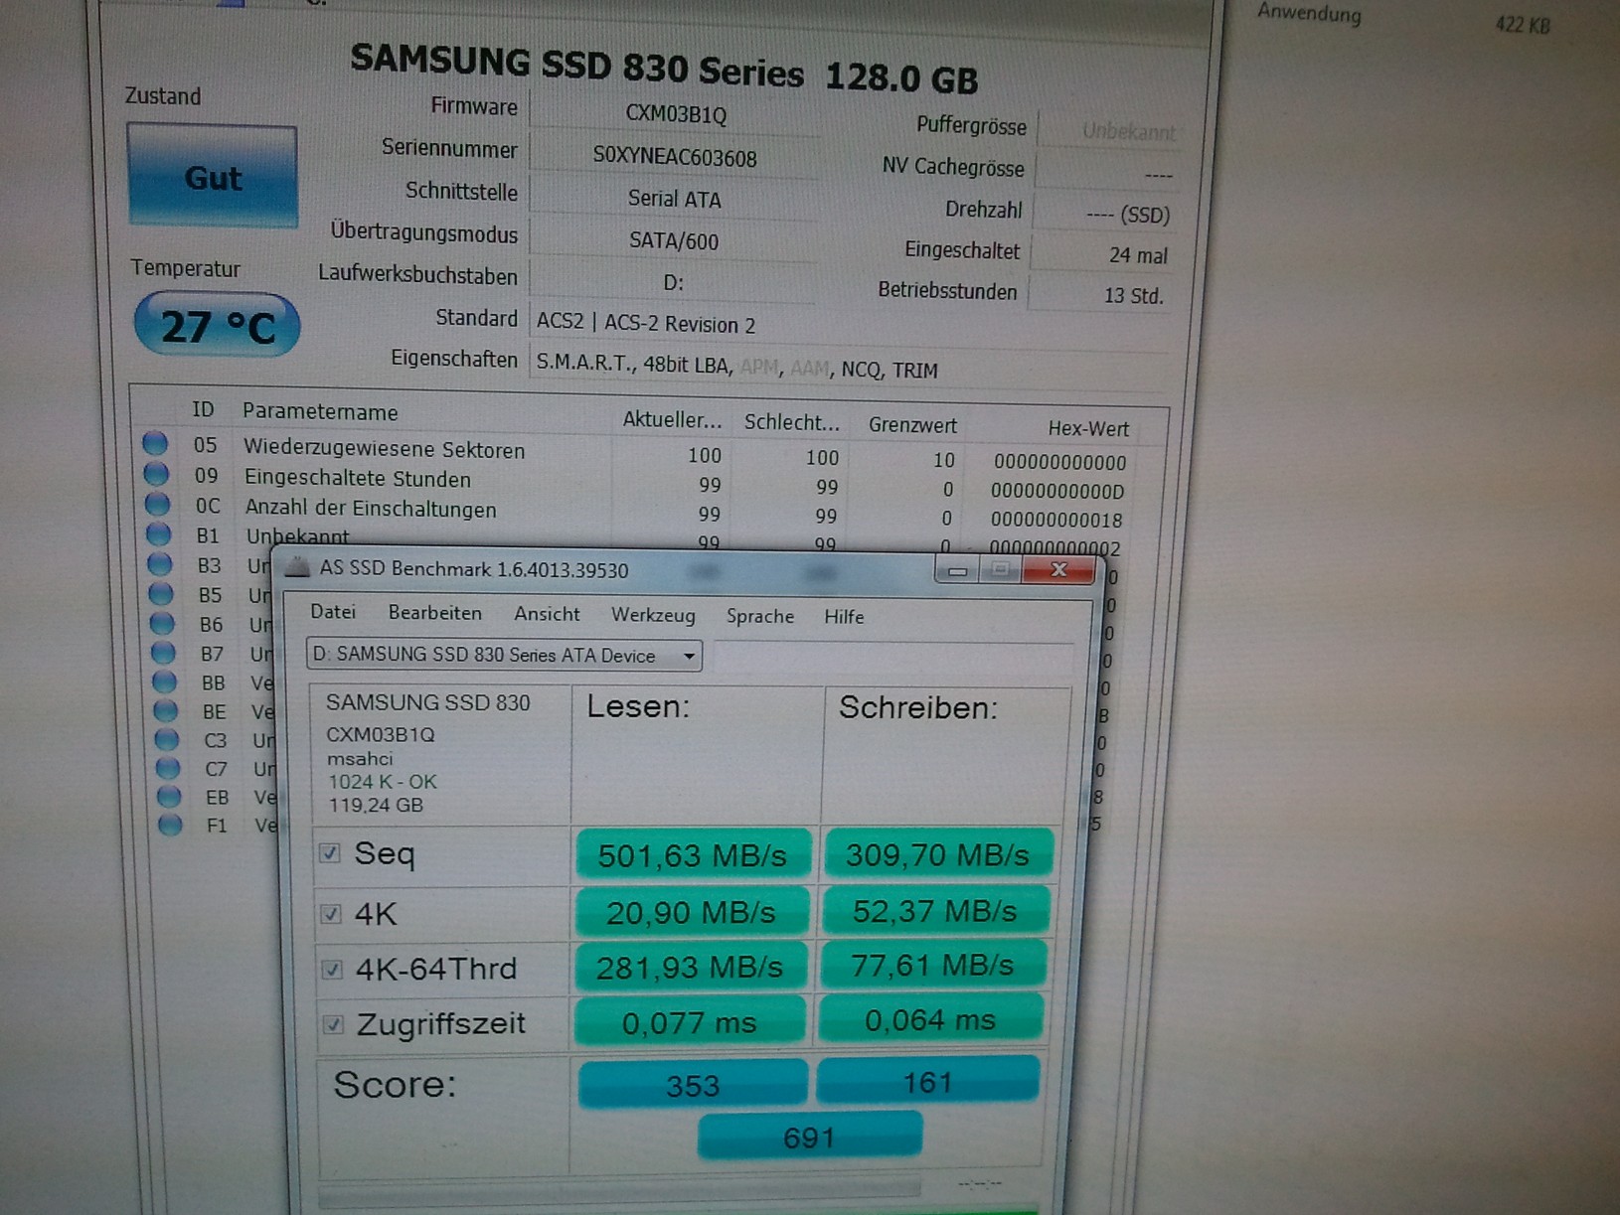Viewport: 1620px width, 1215px height.
Task: Toggle the 4K-64Thrd benchmark checkbox
Action: 332,969
